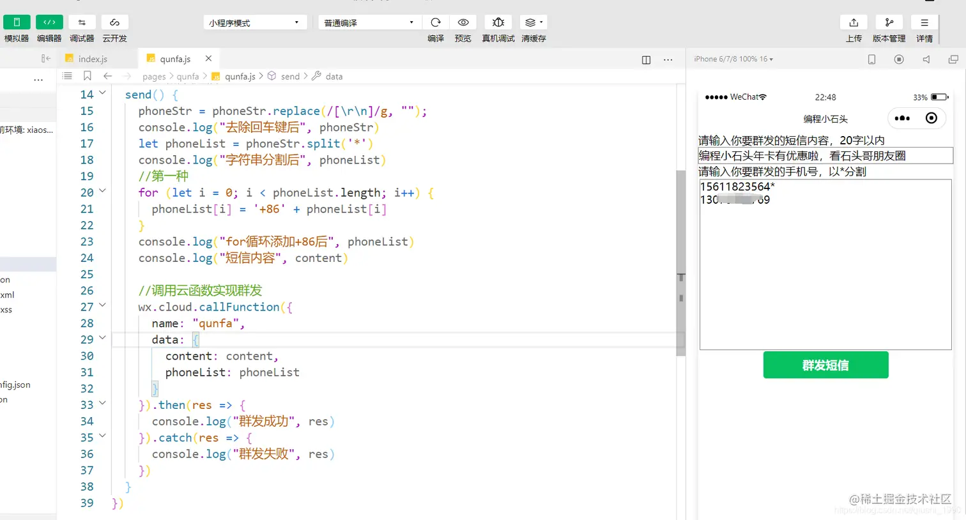Image resolution: width=966 pixels, height=520 pixels.
Task: Collapse the send() block at line 14
Action: coord(102,94)
